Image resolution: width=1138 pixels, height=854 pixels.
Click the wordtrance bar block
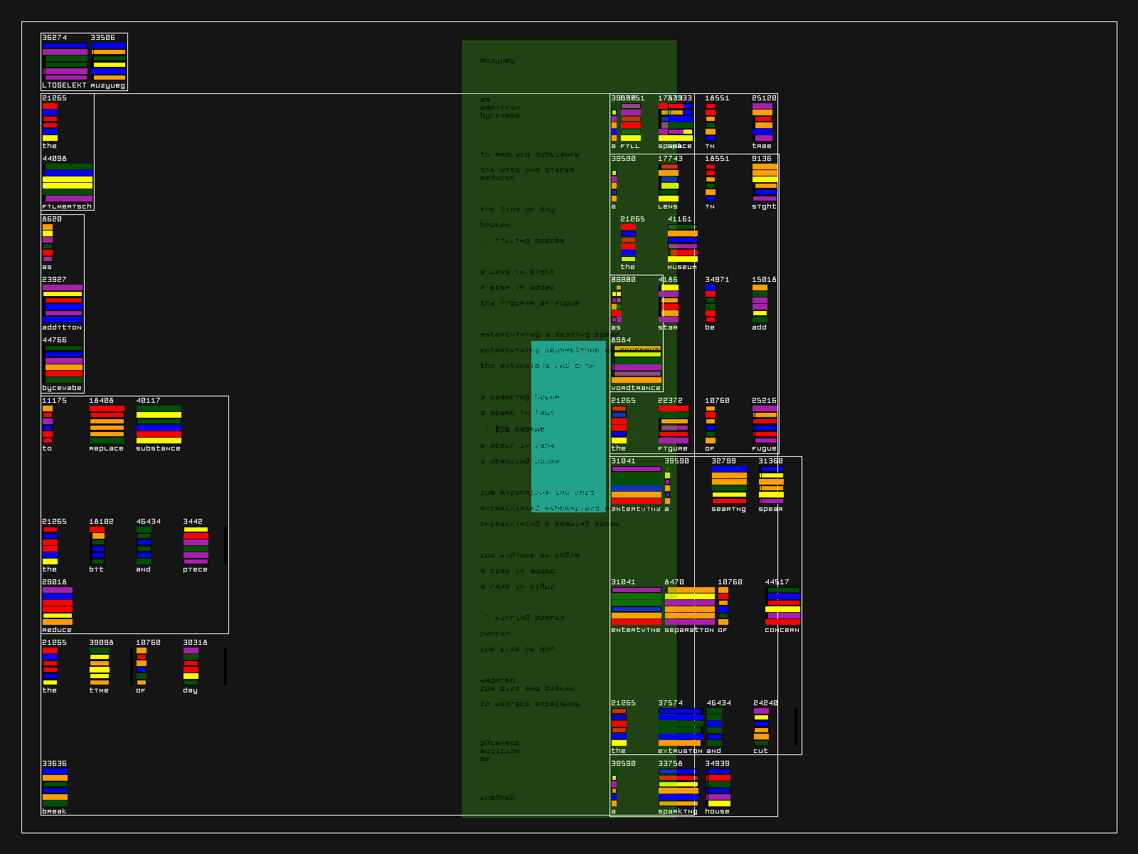pyautogui.click(x=637, y=364)
